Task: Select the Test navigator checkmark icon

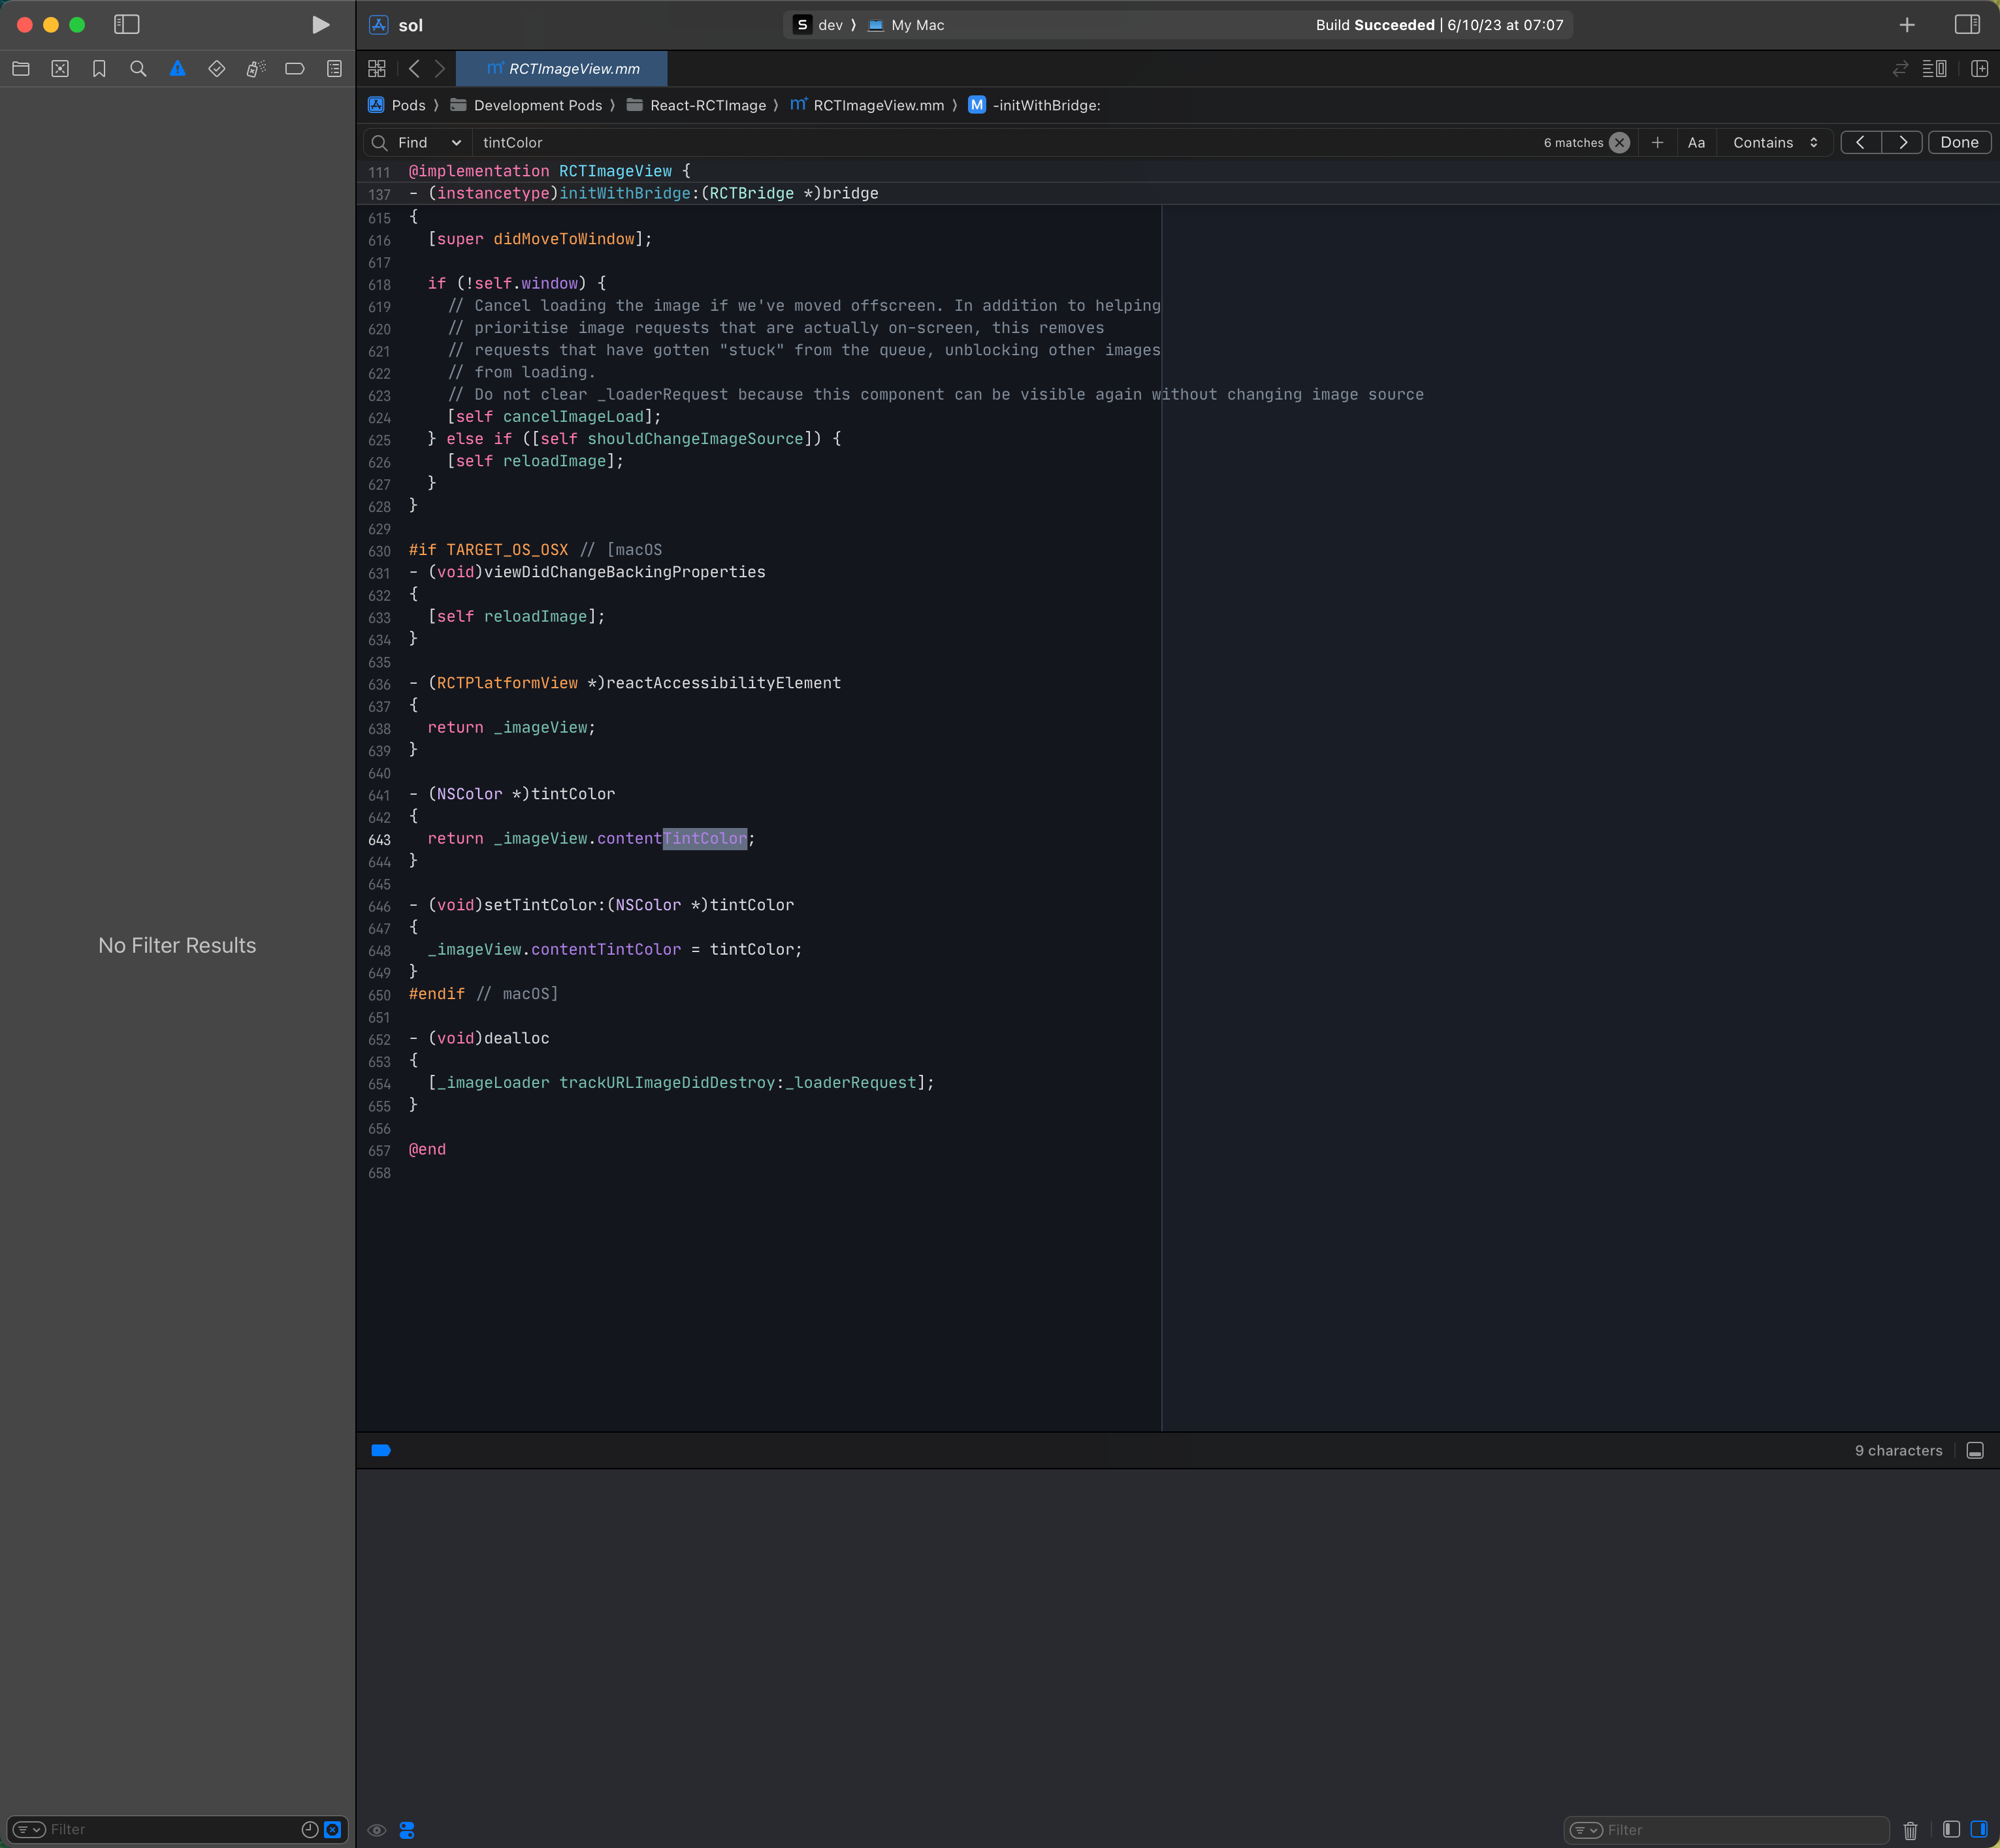Action: tap(216, 69)
